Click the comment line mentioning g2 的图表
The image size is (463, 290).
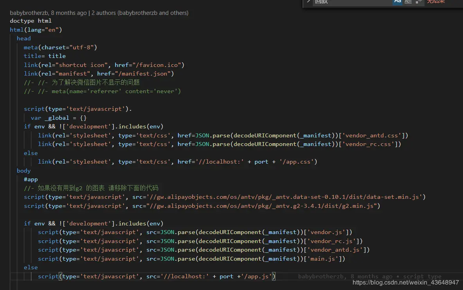pos(91,188)
